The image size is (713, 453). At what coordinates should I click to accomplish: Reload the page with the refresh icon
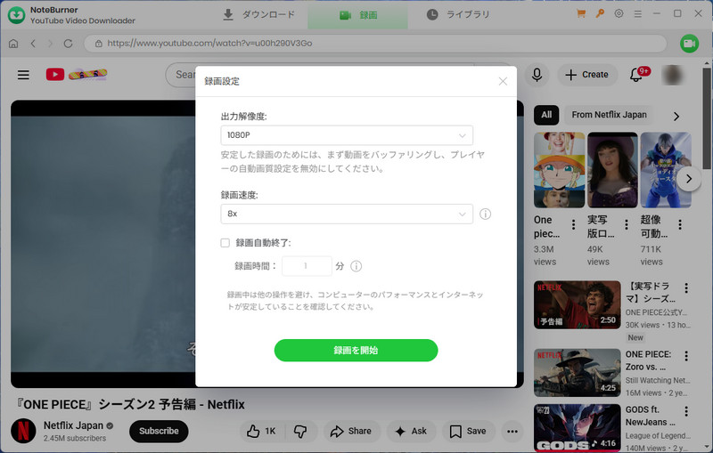pyautogui.click(x=69, y=44)
